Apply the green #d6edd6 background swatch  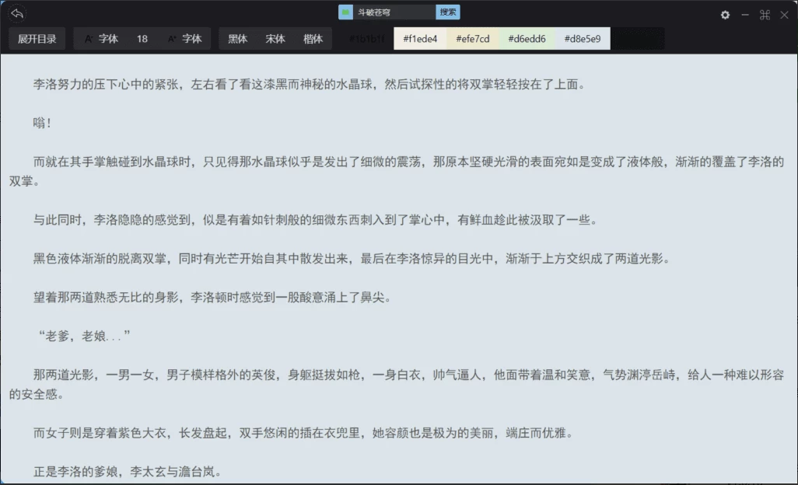tap(527, 39)
